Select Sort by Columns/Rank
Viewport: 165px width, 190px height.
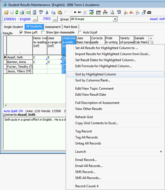(115, 80)
